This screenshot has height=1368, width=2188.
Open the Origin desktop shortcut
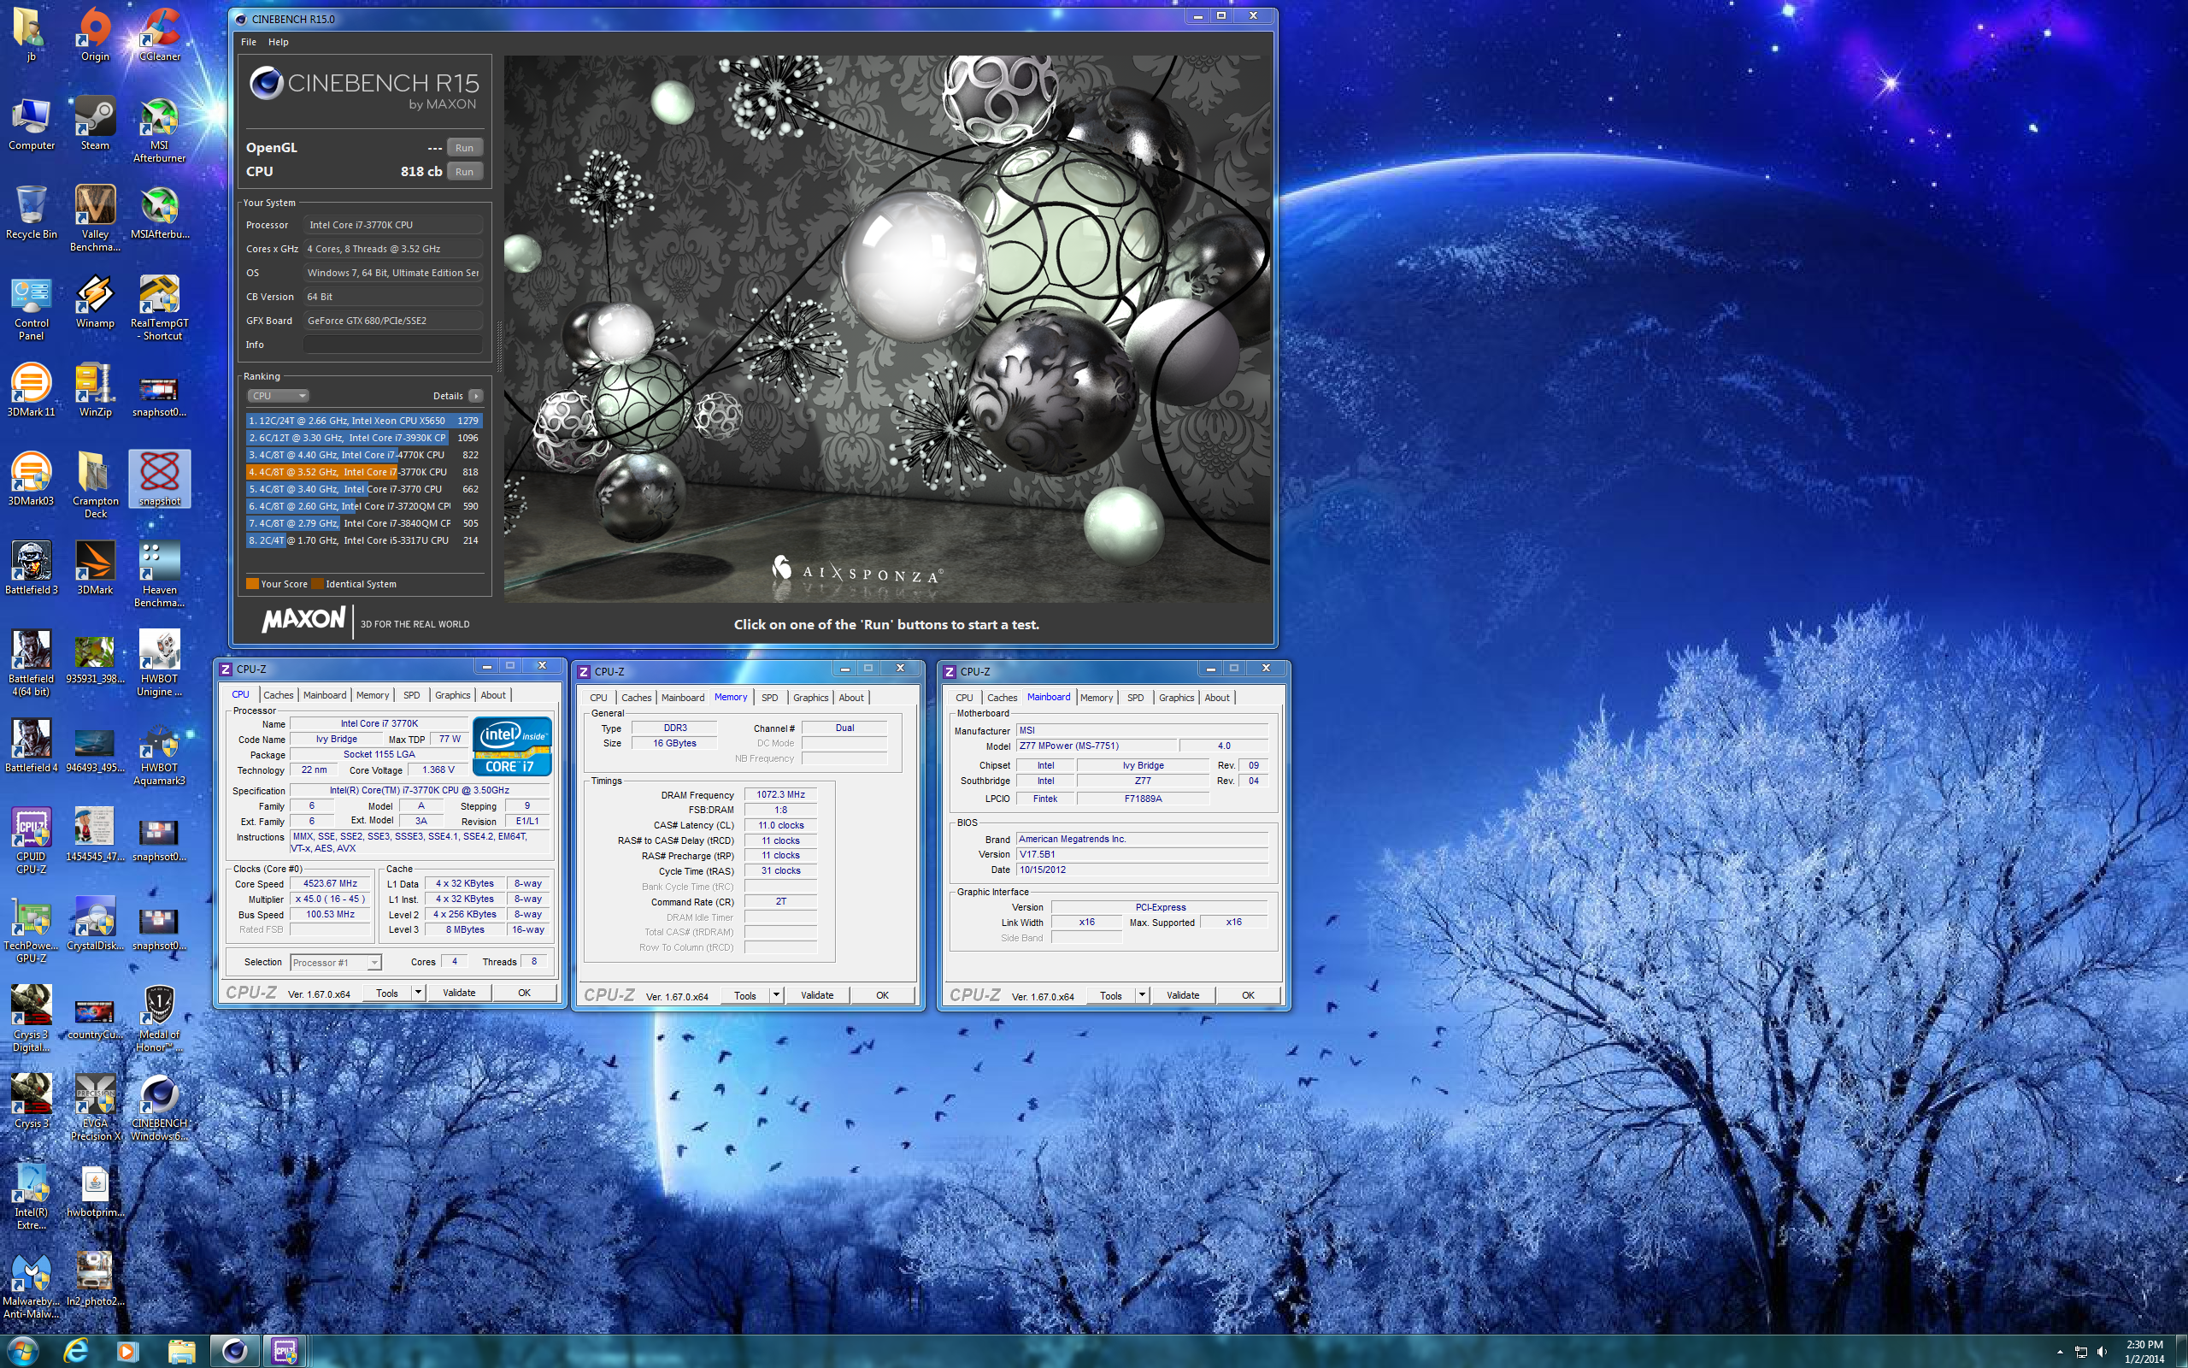coord(95,34)
